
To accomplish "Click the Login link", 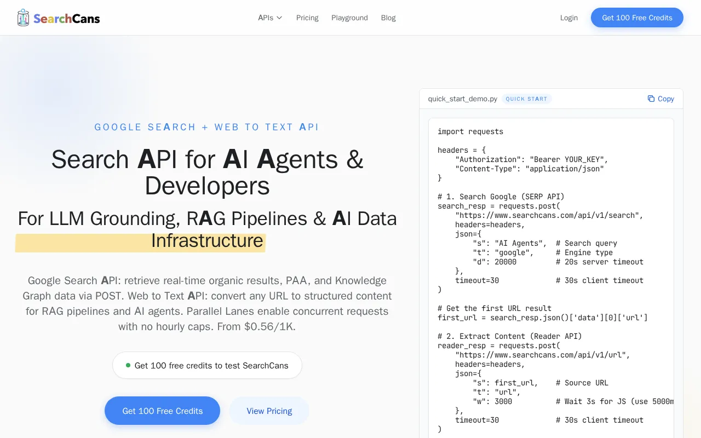I will point(569,18).
